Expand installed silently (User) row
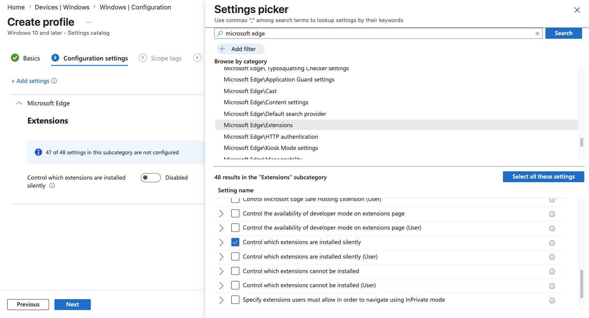589x318 pixels. tap(221, 257)
